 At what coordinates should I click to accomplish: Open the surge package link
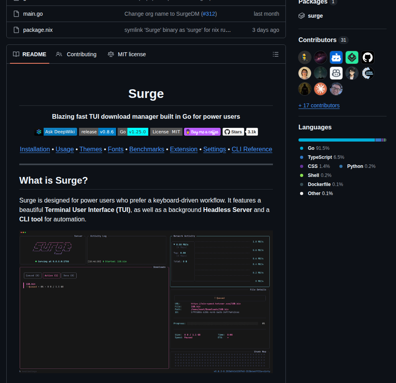pos(315,16)
